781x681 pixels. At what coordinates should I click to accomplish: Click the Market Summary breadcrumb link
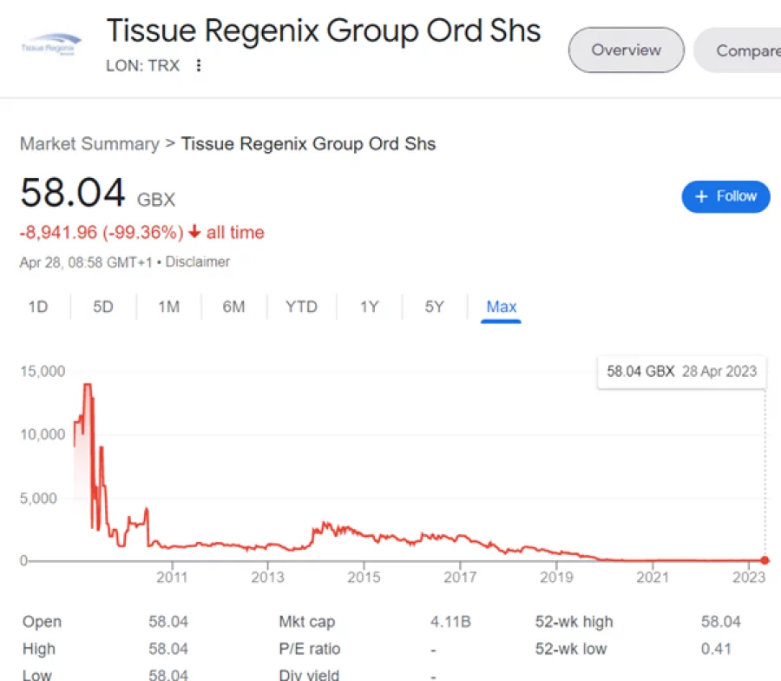(x=89, y=143)
